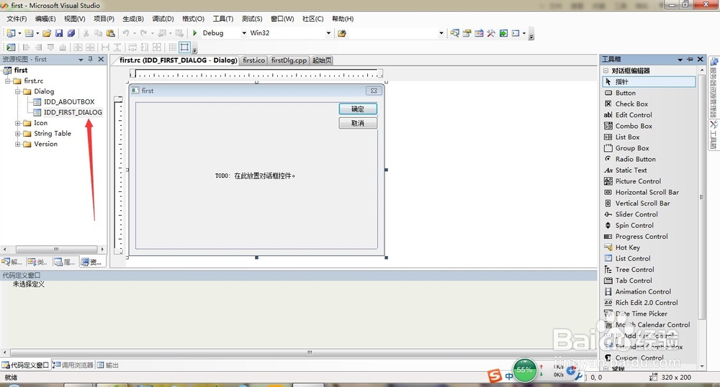The image size is (720, 387).
Task: Collapse the first.rc tree node
Action: pos(8,81)
